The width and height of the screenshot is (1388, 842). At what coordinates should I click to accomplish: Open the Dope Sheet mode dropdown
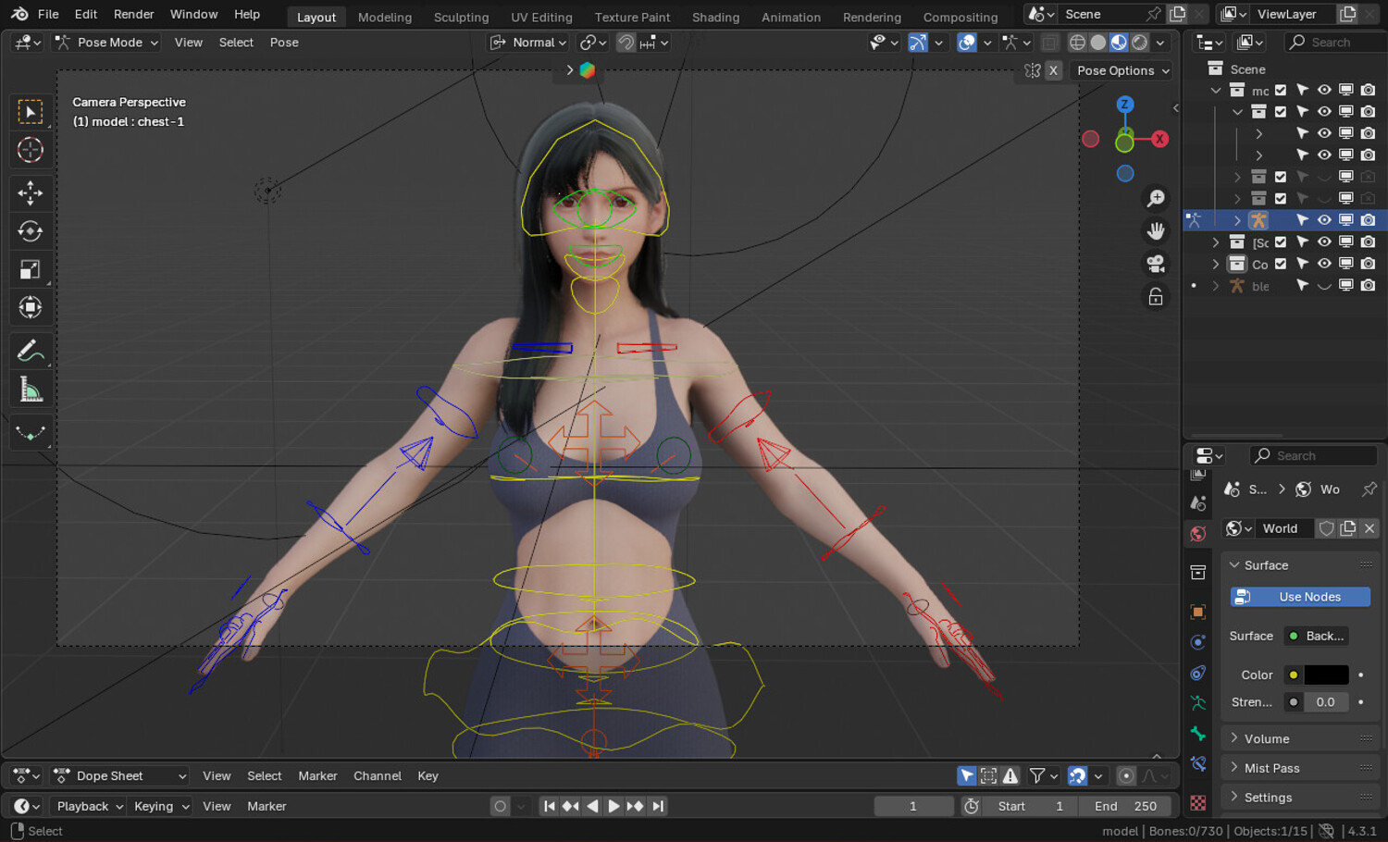(x=119, y=776)
